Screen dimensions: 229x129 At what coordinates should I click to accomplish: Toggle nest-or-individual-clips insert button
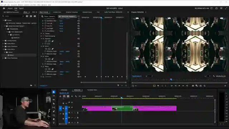point(60,96)
